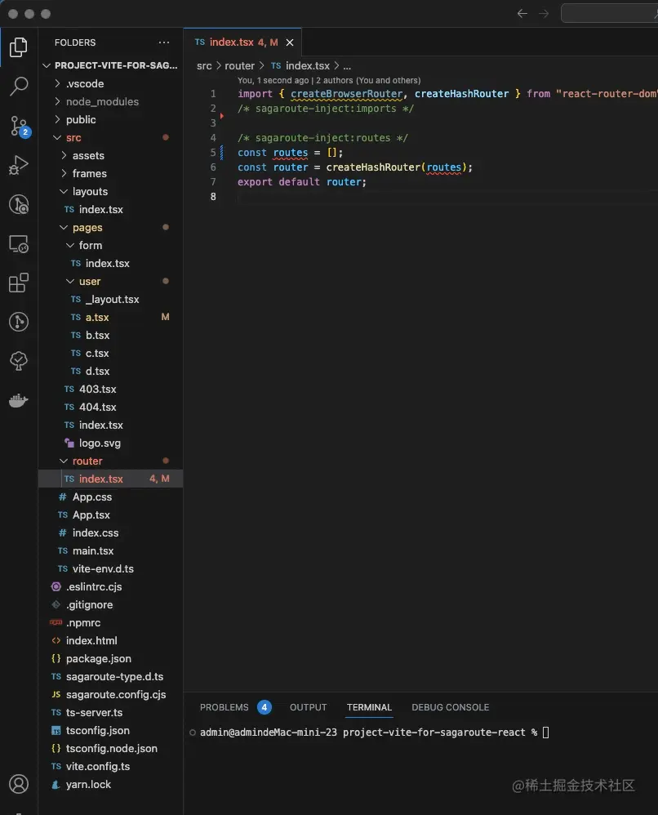
Task: Expand the public folder
Action: 111,119
